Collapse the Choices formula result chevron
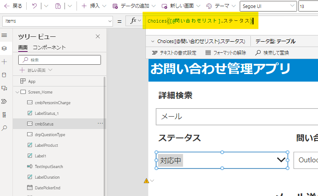The width and height of the screenshot is (318, 196). (153, 42)
